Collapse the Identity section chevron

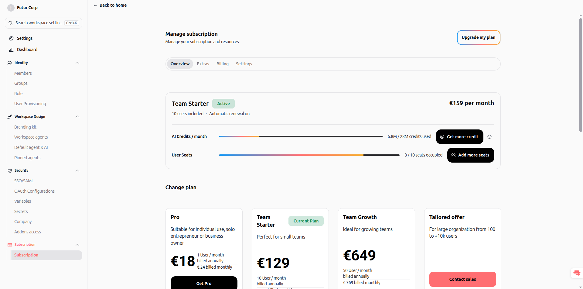(77, 63)
